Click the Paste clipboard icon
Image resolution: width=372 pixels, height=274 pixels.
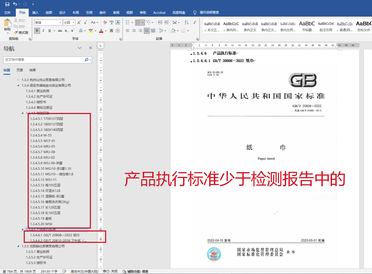(7, 23)
